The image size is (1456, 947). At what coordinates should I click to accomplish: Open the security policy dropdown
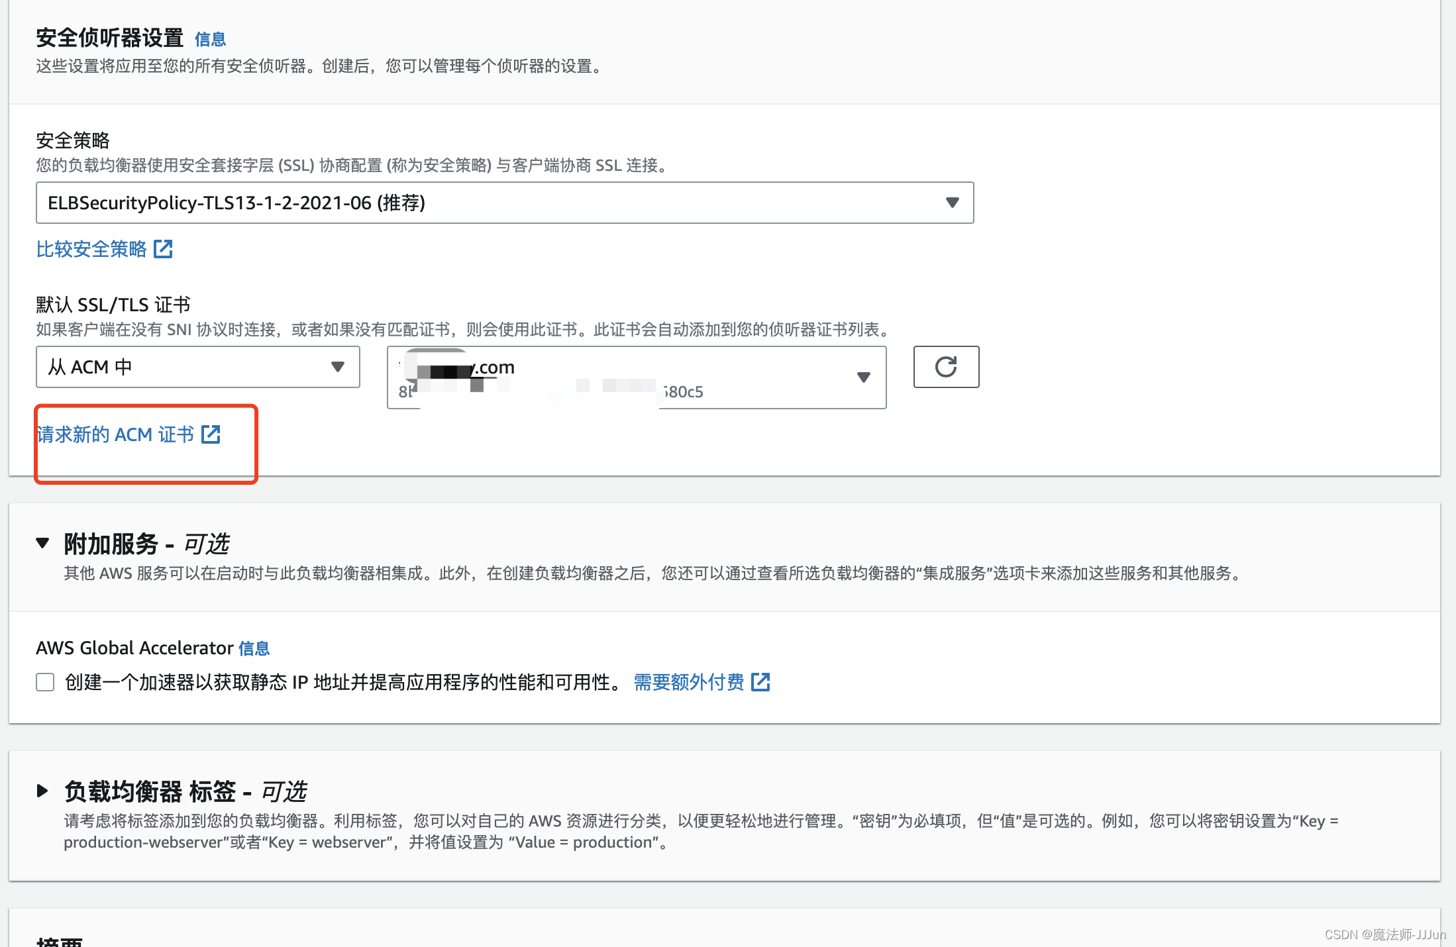tap(505, 203)
